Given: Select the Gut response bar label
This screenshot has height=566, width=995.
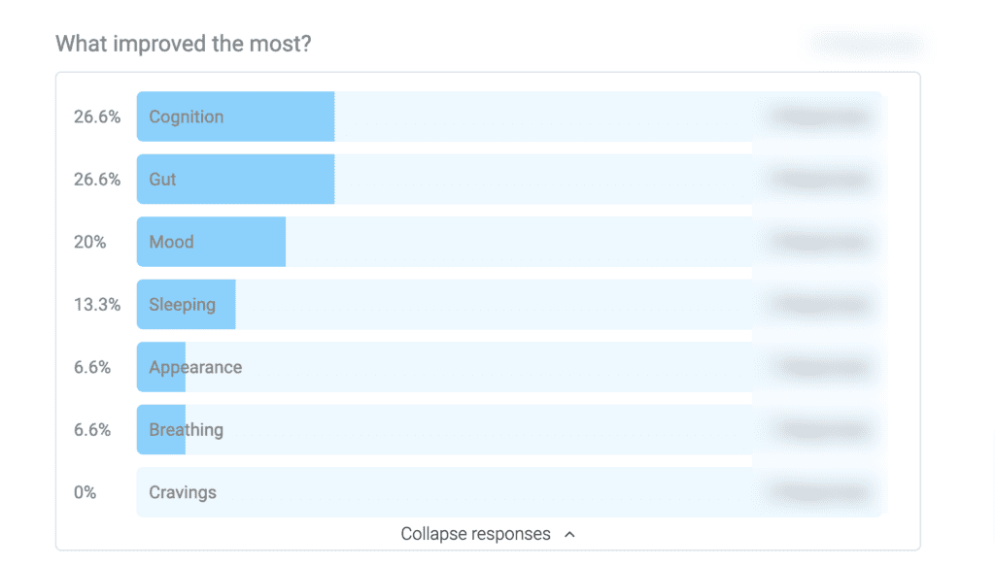Looking at the screenshot, I should (x=162, y=180).
